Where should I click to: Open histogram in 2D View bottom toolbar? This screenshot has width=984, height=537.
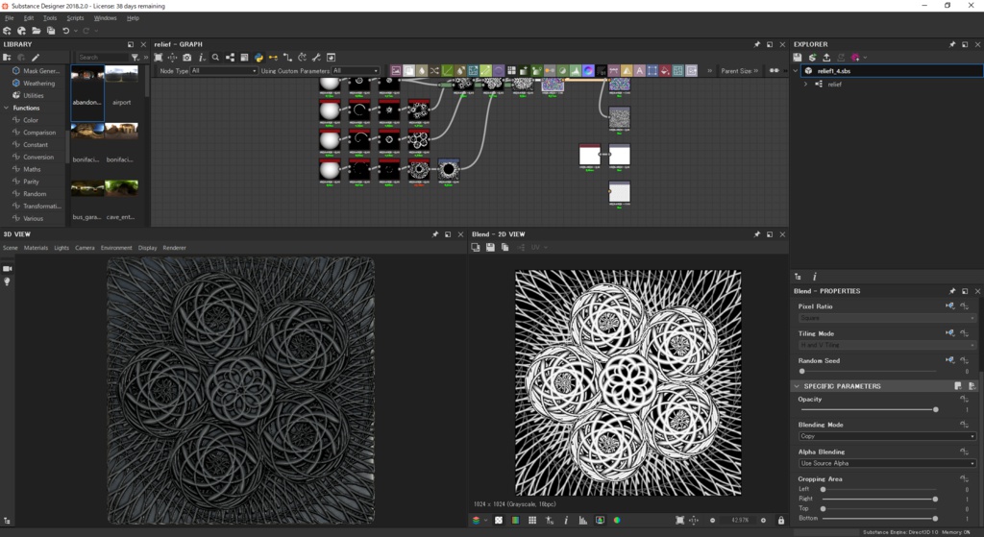(583, 520)
